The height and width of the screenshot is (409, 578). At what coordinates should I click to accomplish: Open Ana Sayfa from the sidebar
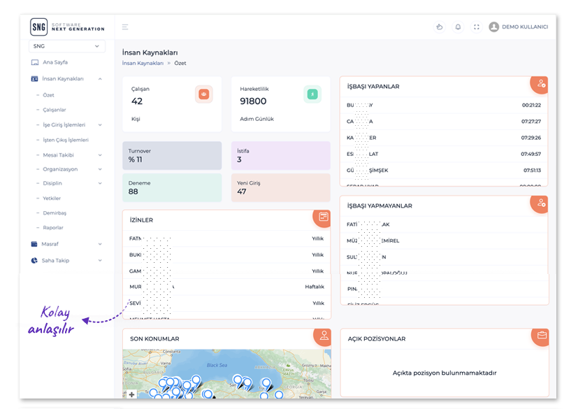55,62
